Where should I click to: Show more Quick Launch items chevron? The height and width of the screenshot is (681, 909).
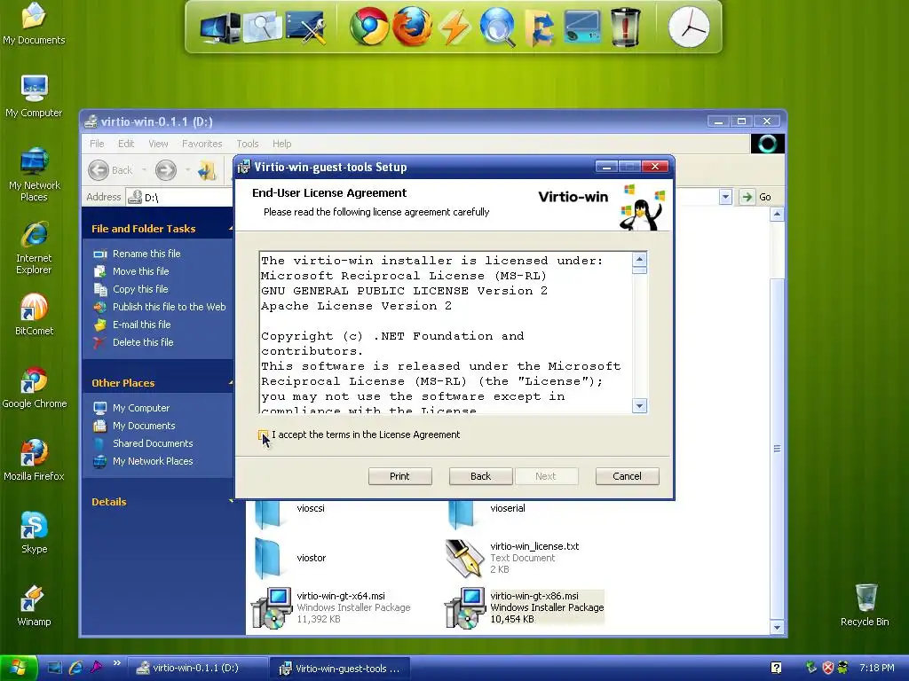pyautogui.click(x=117, y=663)
